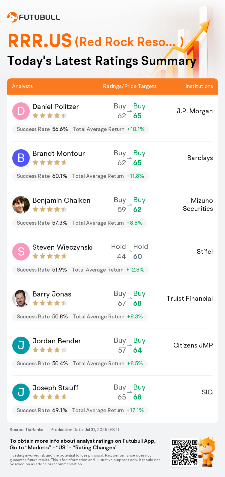Click the QR code image

click(x=185, y=452)
